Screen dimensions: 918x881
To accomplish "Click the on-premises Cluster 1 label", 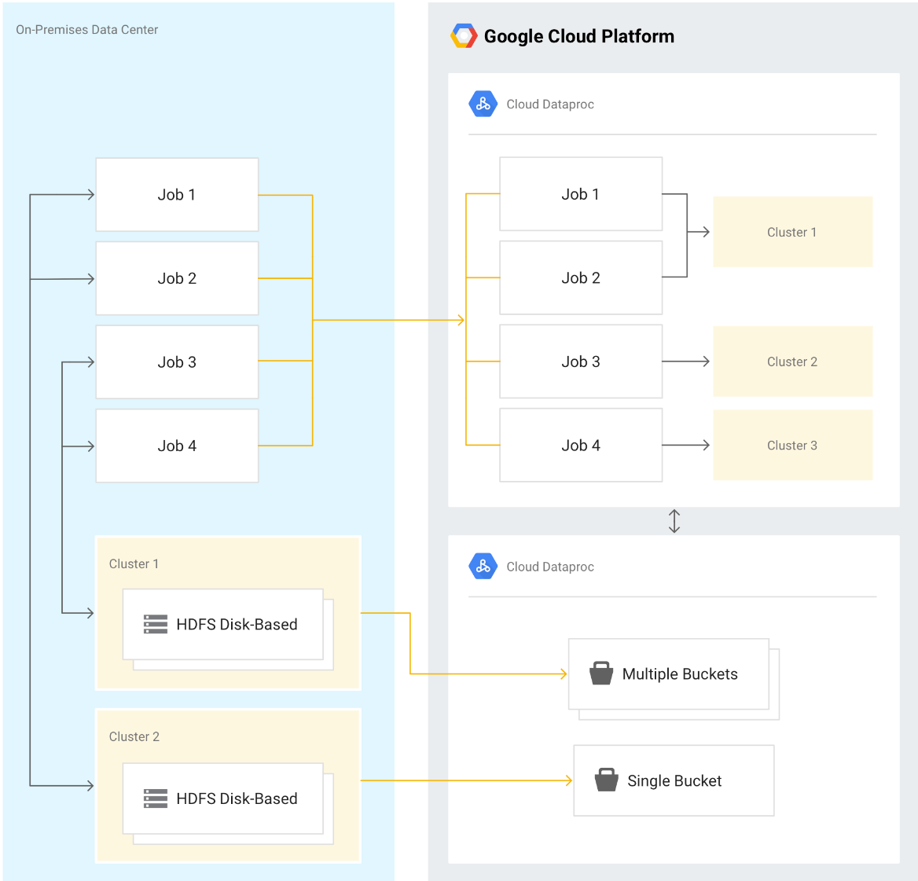I will pyautogui.click(x=134, y=563).
